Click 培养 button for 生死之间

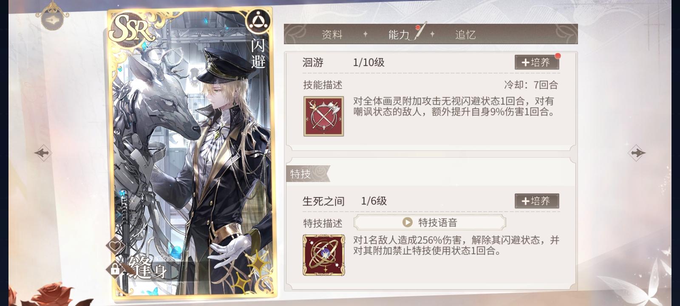(x=537, y=201)
